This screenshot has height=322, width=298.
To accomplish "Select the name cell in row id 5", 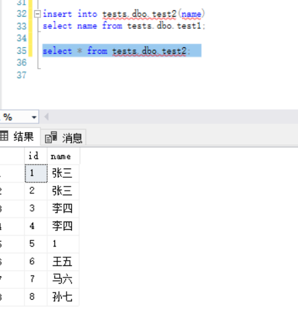I will [63, 244].
